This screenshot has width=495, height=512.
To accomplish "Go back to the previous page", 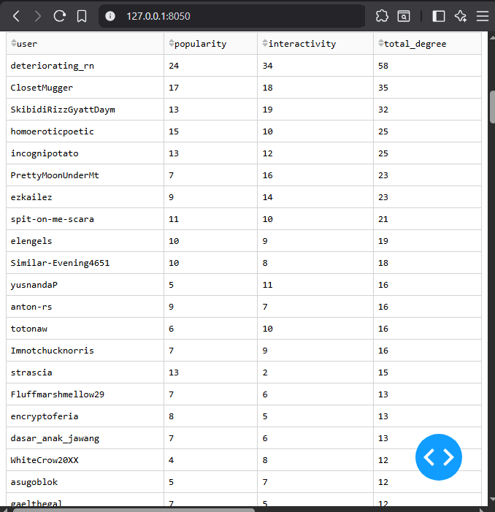I will point(16,16).
